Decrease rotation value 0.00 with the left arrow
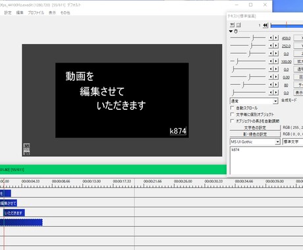303x250 pixels. click(x=271, y=77)
